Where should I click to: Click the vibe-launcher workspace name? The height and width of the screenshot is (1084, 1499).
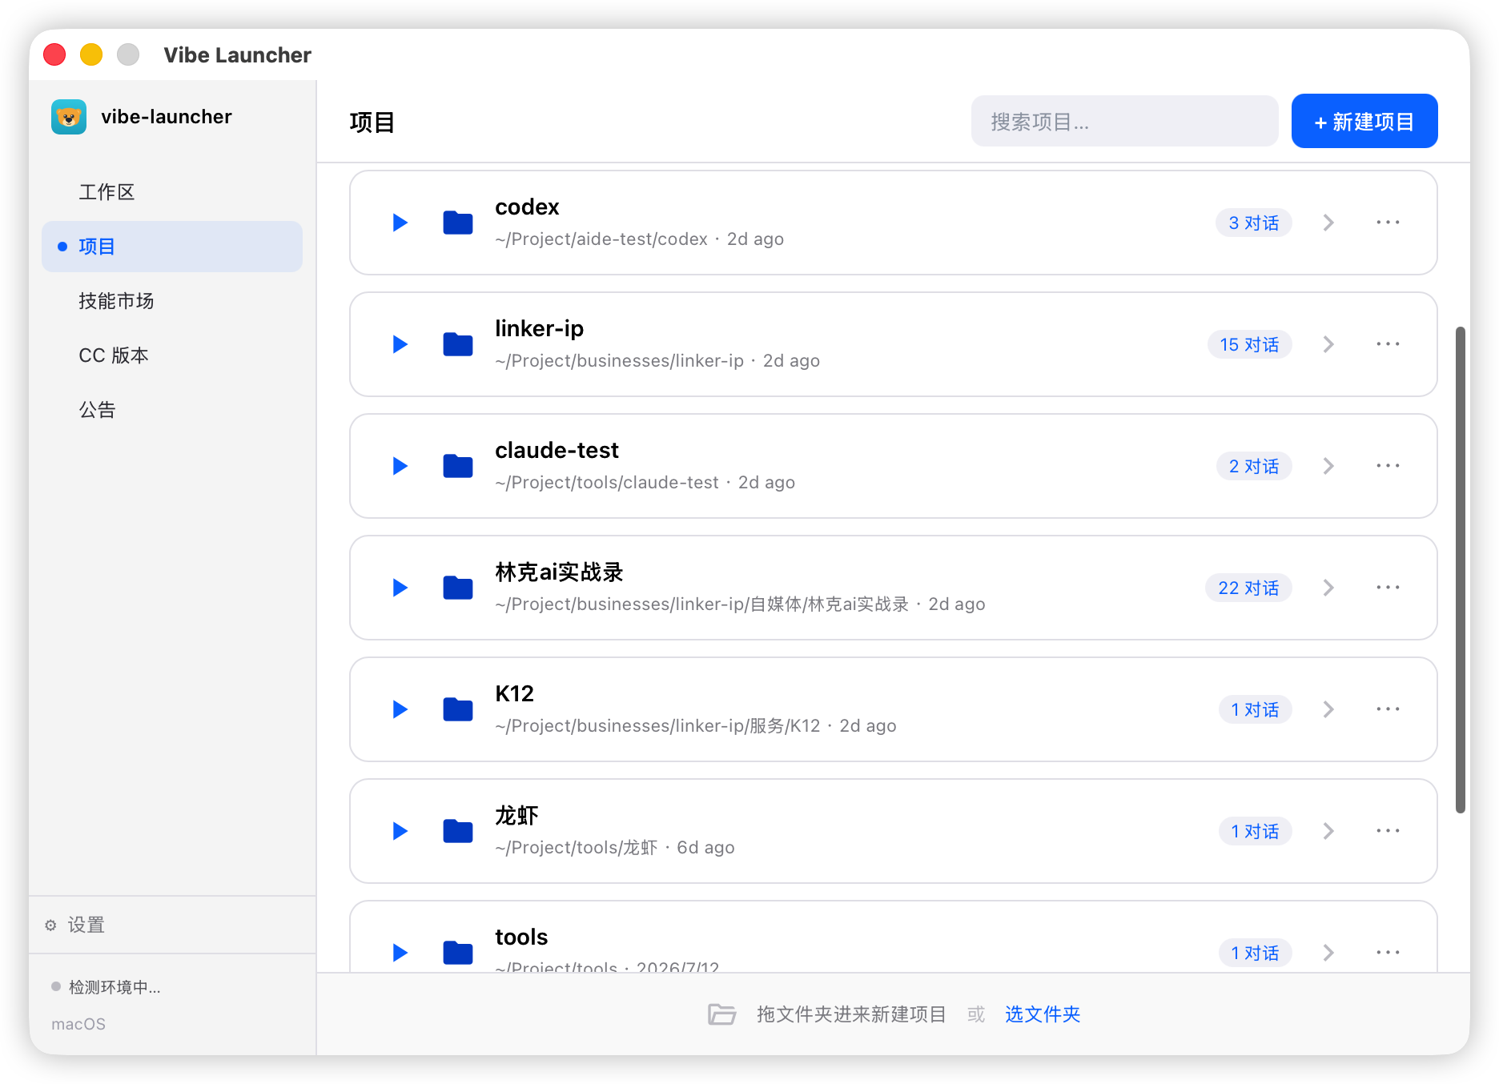tap(167, 117)
